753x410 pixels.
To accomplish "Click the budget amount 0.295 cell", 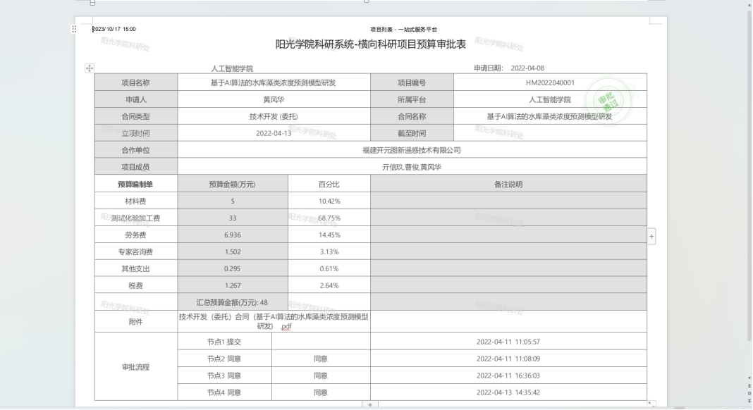I will pos(233,268).
